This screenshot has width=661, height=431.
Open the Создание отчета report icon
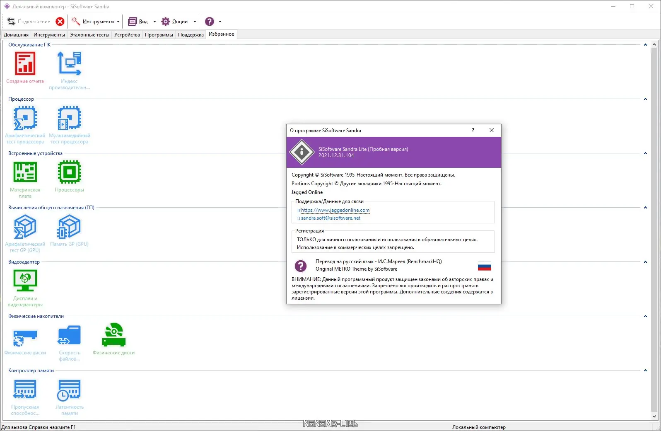point(25,63)
